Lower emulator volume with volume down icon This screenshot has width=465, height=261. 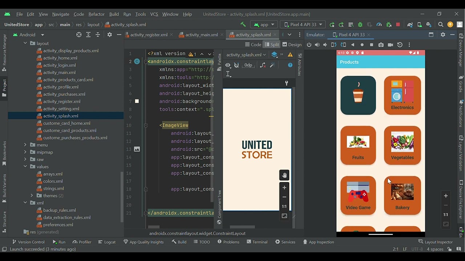pos(325,45)
